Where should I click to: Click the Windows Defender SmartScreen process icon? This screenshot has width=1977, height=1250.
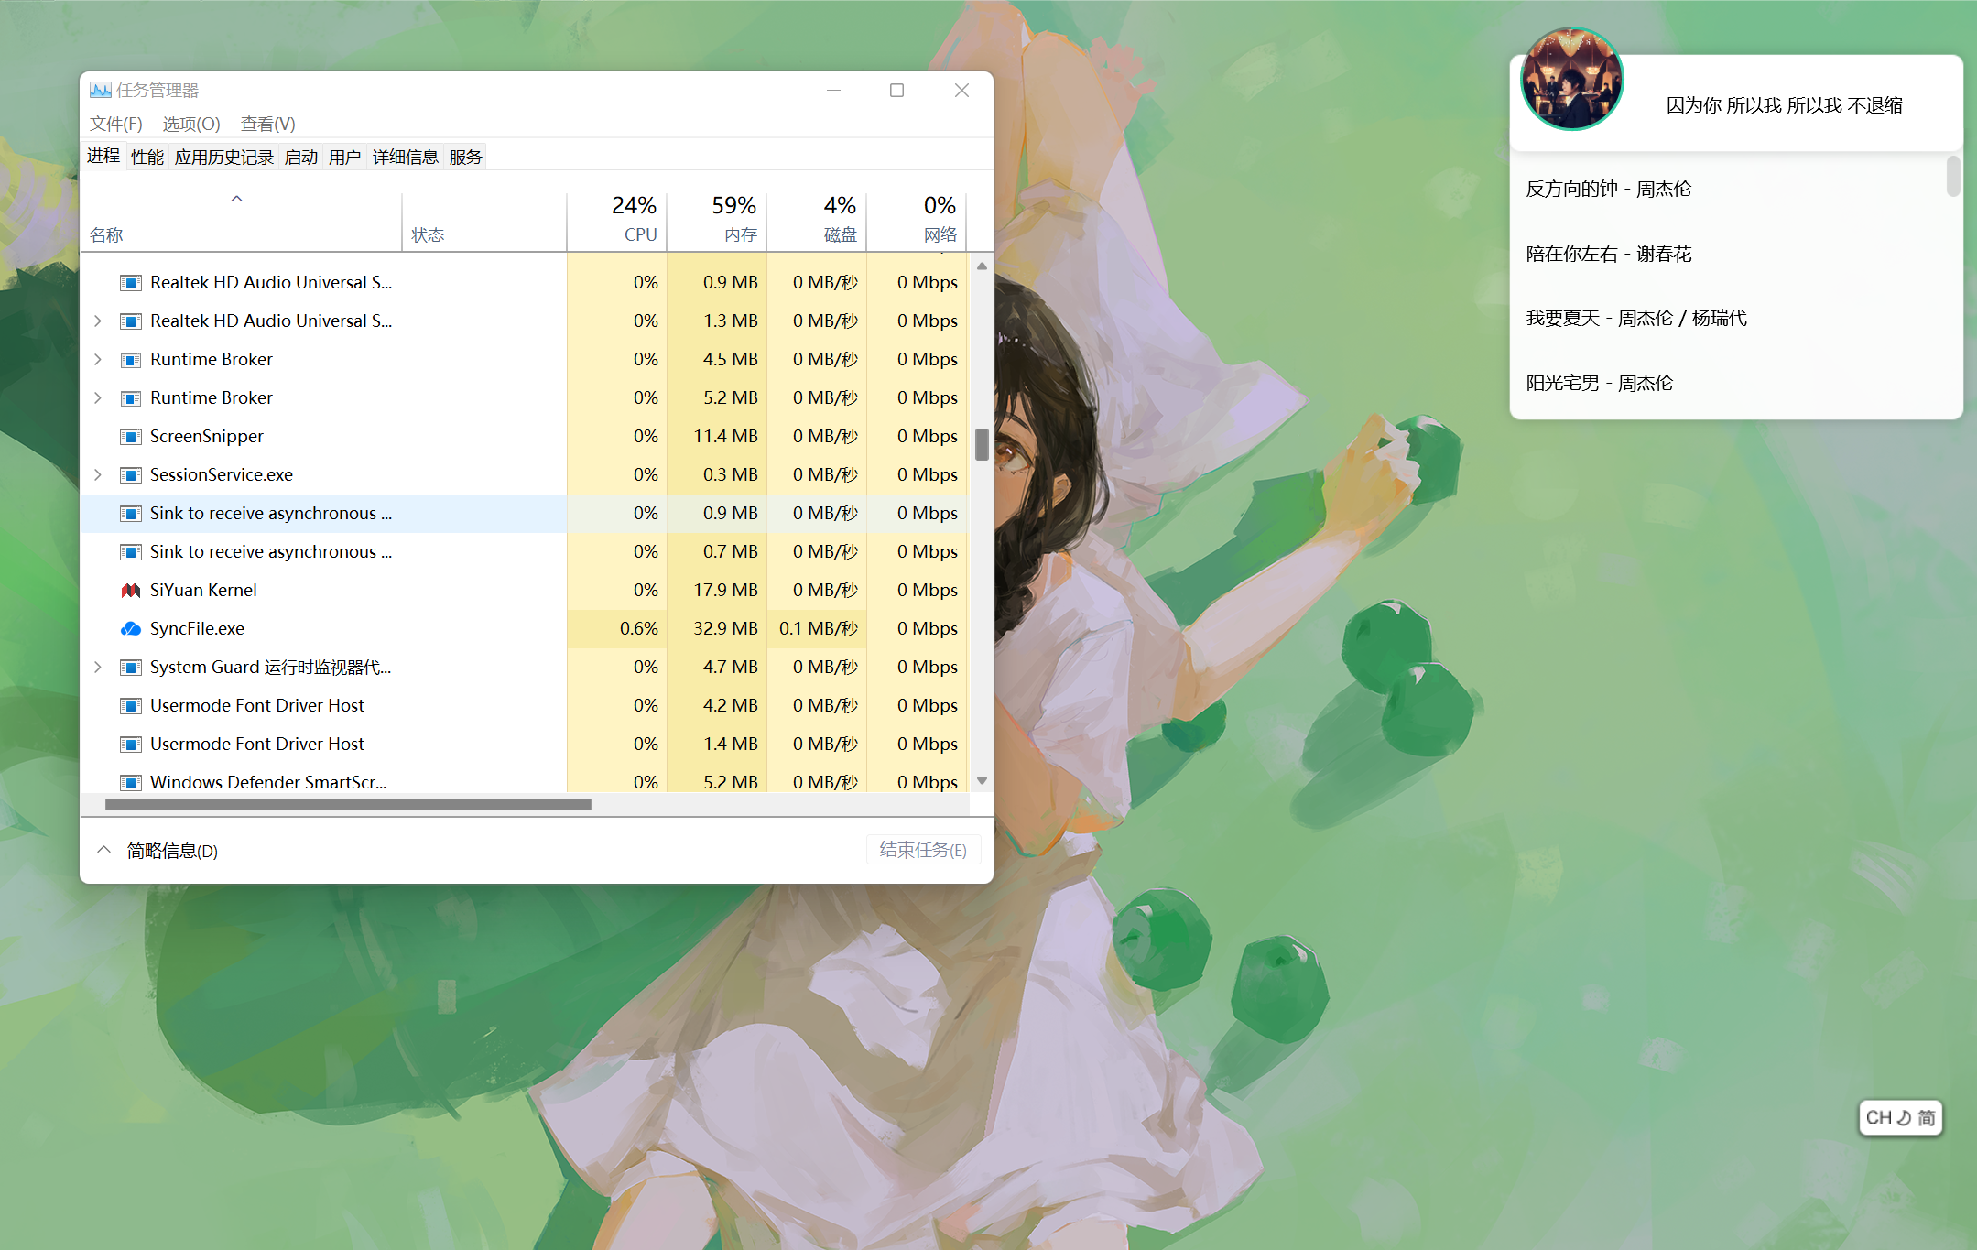(x=131, y=782)
